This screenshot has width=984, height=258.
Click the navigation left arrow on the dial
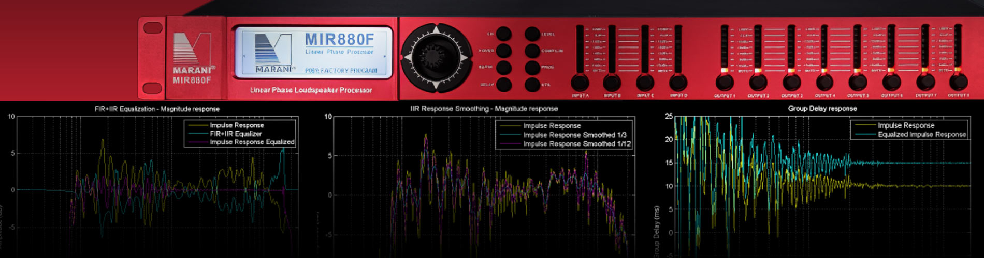point(408,57)
